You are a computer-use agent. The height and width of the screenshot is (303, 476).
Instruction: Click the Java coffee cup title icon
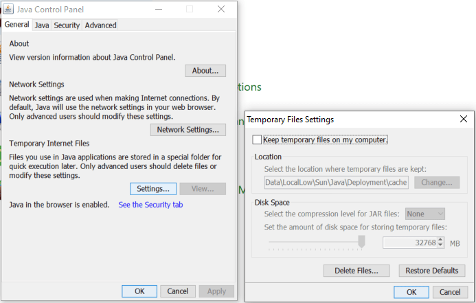click(x=8, y=9)
